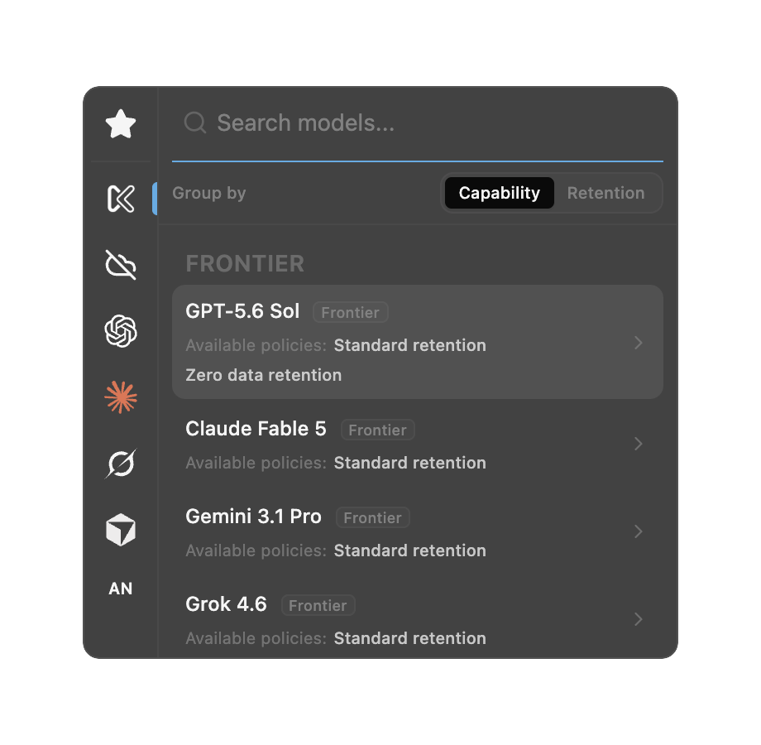Viewport: 761px width, 745px height.
Task: Expand GPT-5.6 Sol row chevron
Action: click(x=639, y=343)
